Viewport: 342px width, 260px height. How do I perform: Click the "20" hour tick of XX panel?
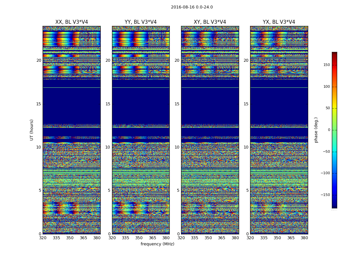click(39, 60)
